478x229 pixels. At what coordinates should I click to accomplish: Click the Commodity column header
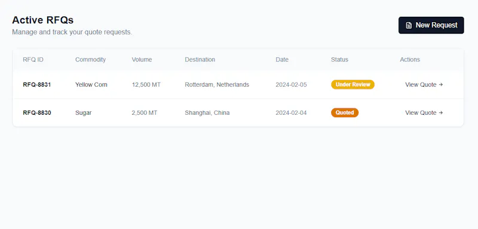[x=91, y=59]
